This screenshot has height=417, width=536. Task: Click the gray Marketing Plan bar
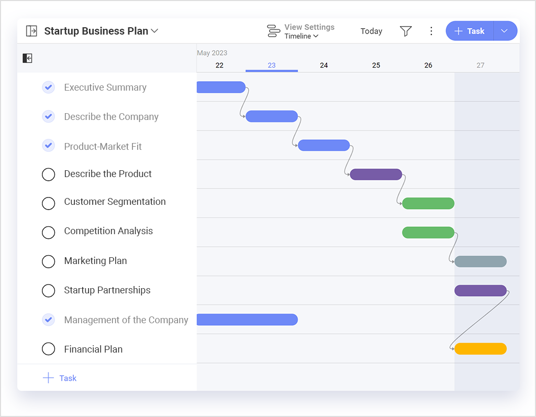click(481, 261)
